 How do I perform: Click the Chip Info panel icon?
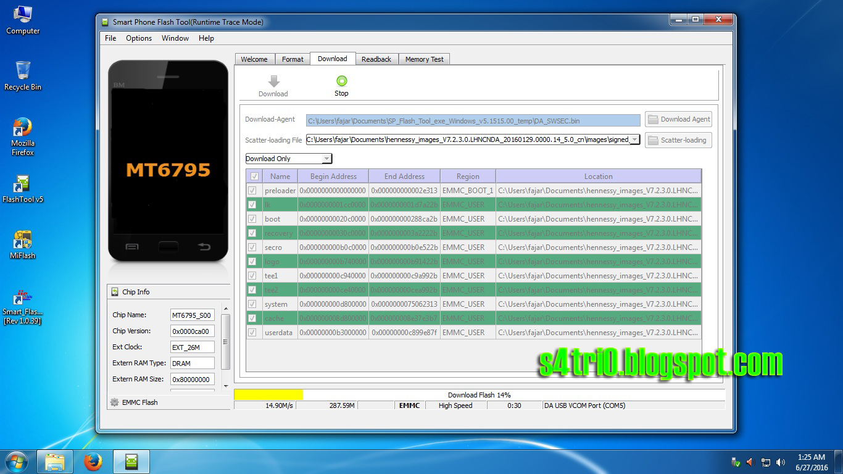pyautogui.click(x=114, y=292)
